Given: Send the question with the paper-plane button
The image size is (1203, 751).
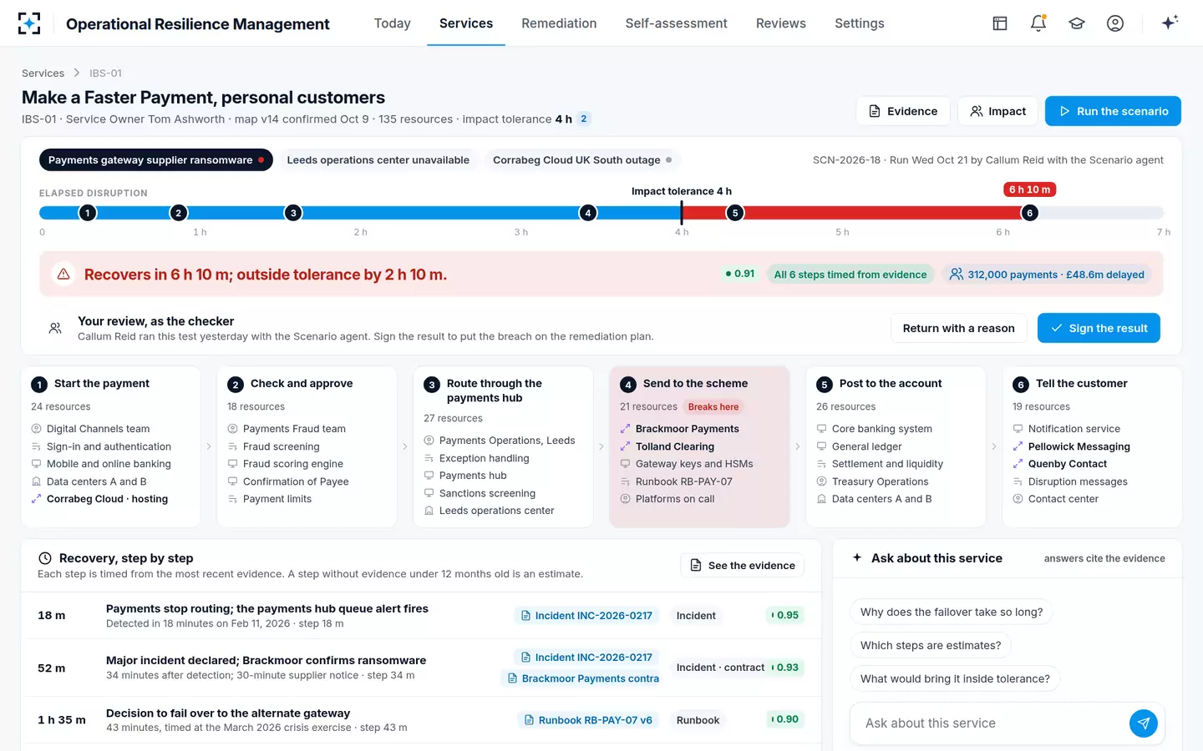Looking at the screenshot, I should (x=1144, y=723).
